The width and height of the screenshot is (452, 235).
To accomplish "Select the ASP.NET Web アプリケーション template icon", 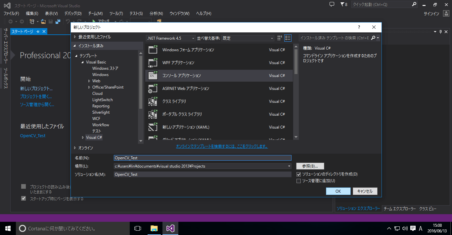I will (153, 88).
